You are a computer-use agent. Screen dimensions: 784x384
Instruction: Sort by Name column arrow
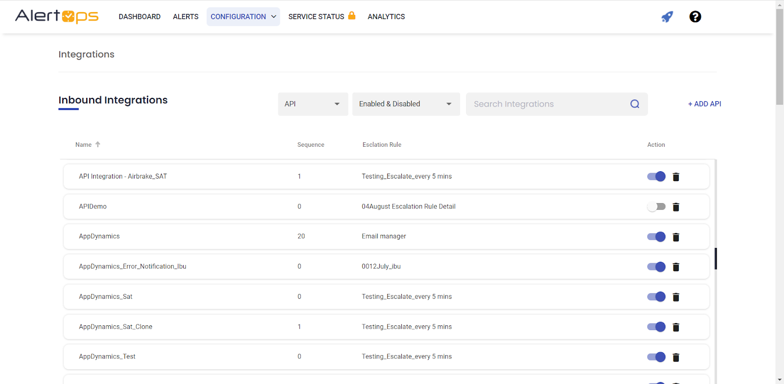98,144
